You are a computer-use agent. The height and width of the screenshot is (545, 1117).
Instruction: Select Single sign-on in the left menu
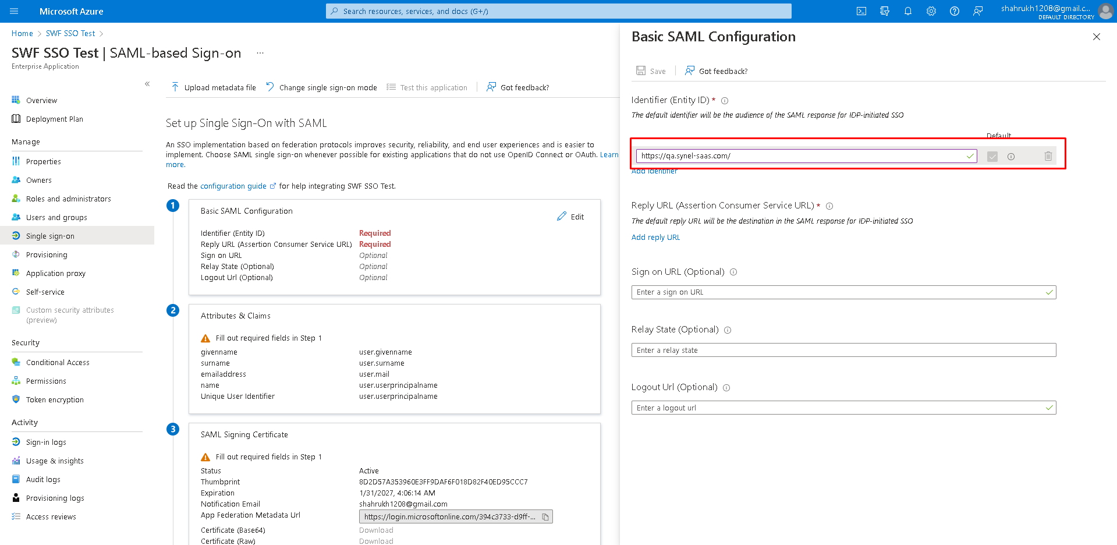click(x=77, y=236)
